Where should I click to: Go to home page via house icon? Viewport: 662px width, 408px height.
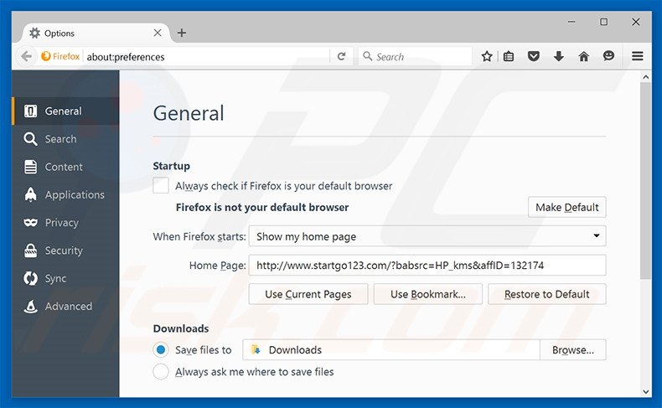tap(583, 56)
